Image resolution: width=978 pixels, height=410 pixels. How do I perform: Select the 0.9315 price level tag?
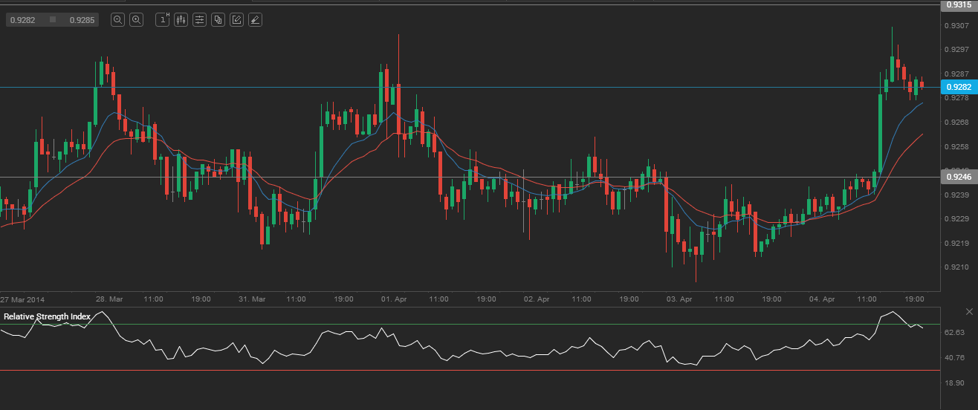959,5
